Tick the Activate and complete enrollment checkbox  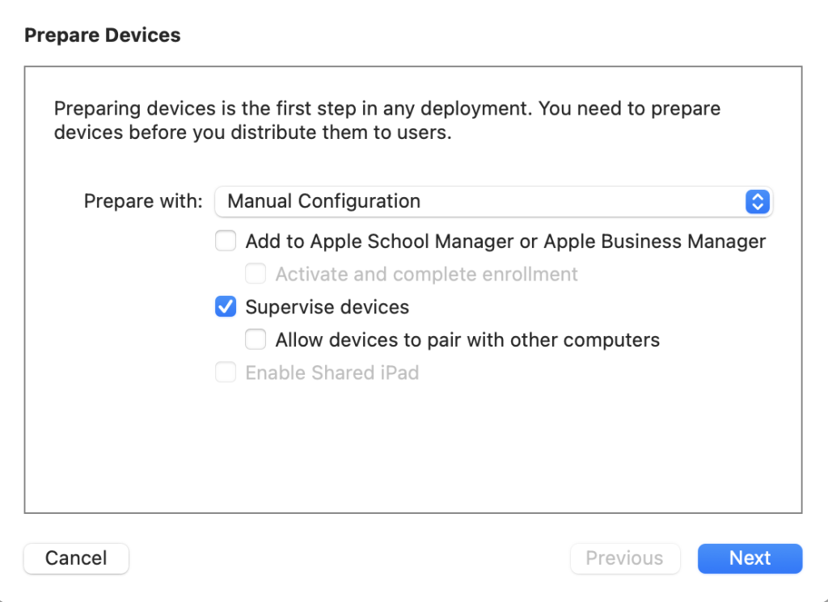(256, 274)
